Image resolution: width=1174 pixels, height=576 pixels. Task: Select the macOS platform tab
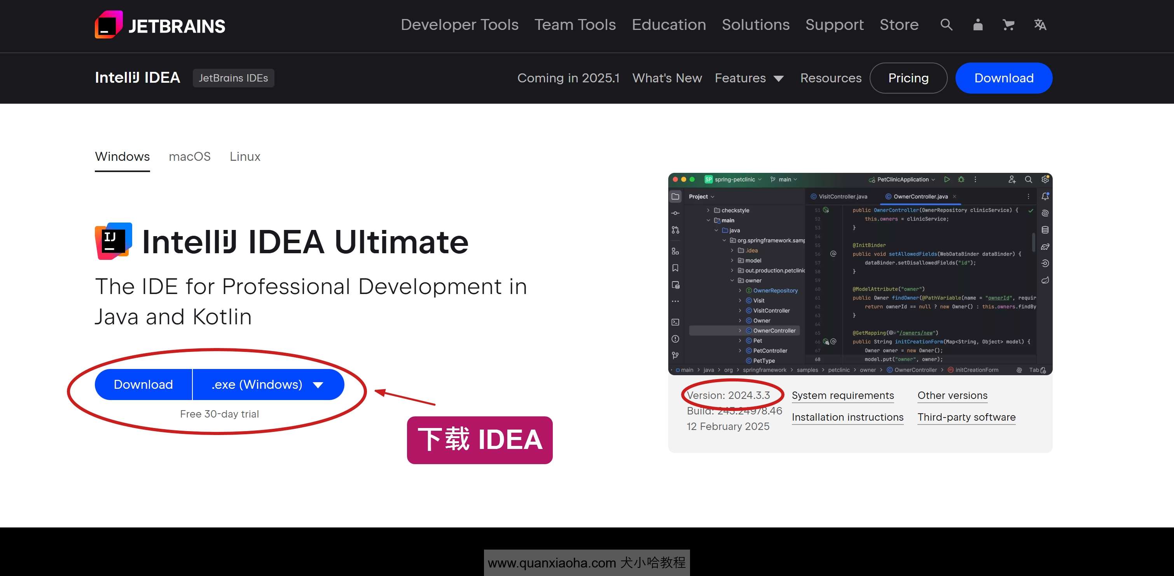pyautogui.click(x=189, y=157)
